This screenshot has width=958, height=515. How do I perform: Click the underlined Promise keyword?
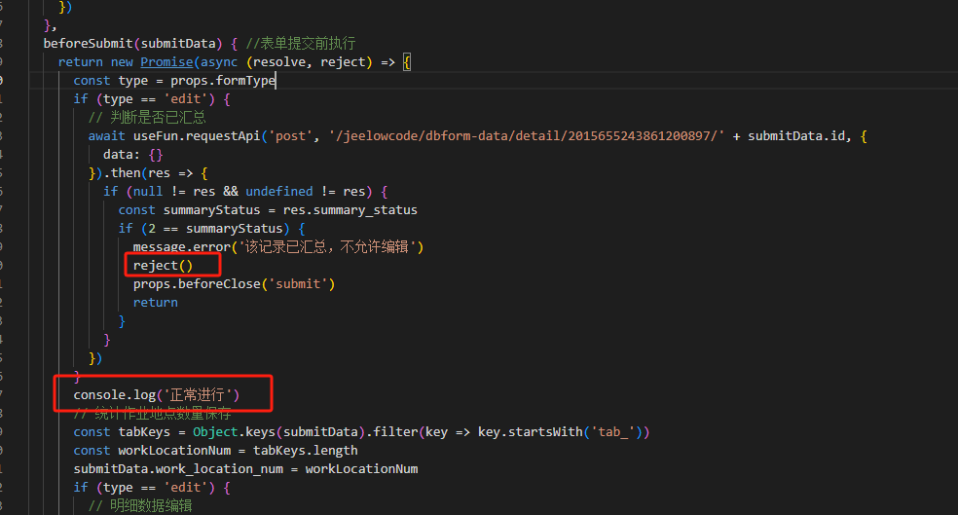click(x=167, y=61)
